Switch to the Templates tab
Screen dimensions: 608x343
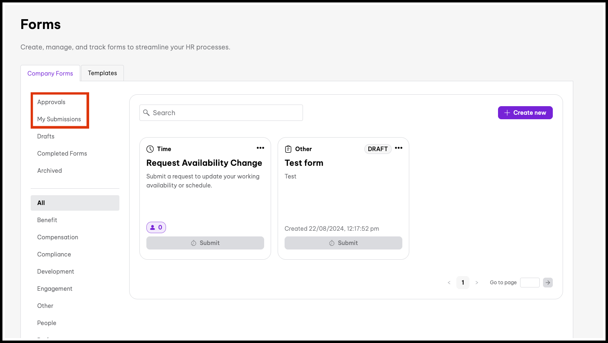(102, 73)
